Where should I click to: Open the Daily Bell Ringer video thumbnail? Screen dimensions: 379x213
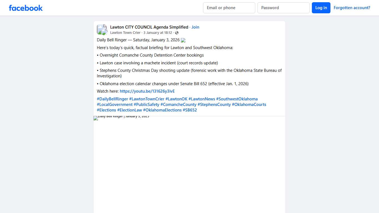tap(189, 164)
